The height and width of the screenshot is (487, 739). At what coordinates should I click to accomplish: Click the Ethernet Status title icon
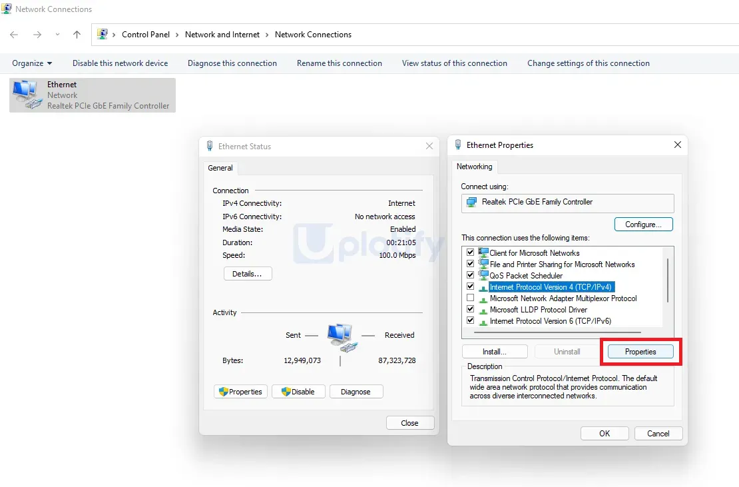click(210, 146)
